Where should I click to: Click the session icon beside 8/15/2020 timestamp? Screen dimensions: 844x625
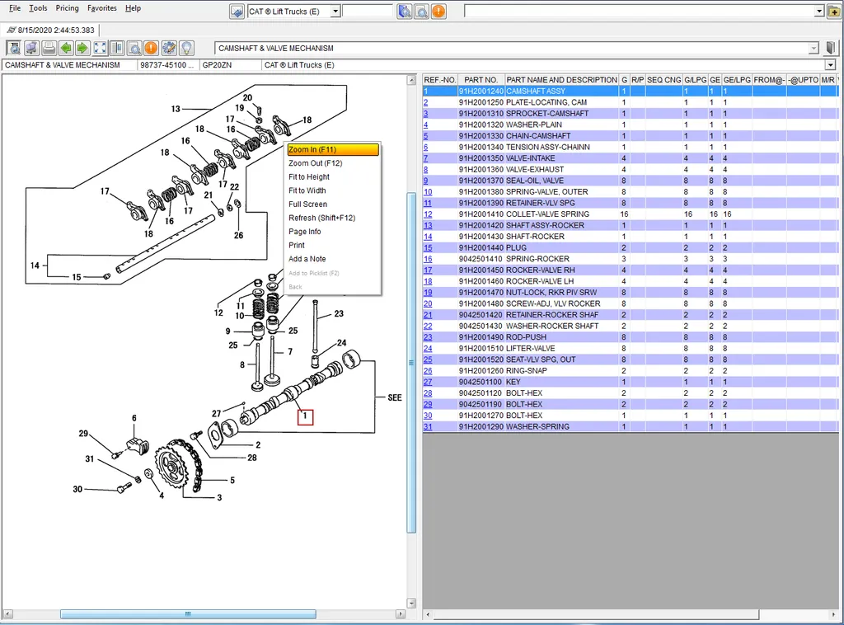click(x=12, y=31)
